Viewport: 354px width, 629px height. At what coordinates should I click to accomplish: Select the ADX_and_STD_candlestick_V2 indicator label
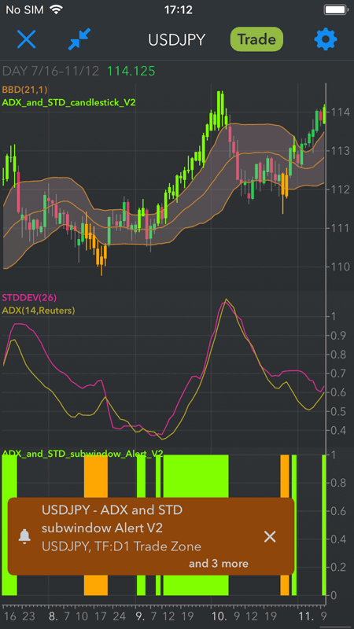[68, 102]
